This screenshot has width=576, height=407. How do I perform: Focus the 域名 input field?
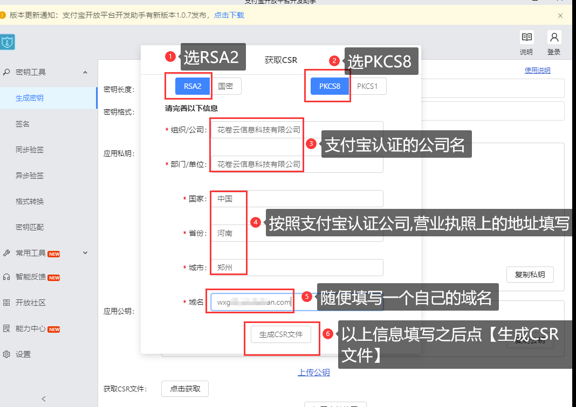(297, 302)
